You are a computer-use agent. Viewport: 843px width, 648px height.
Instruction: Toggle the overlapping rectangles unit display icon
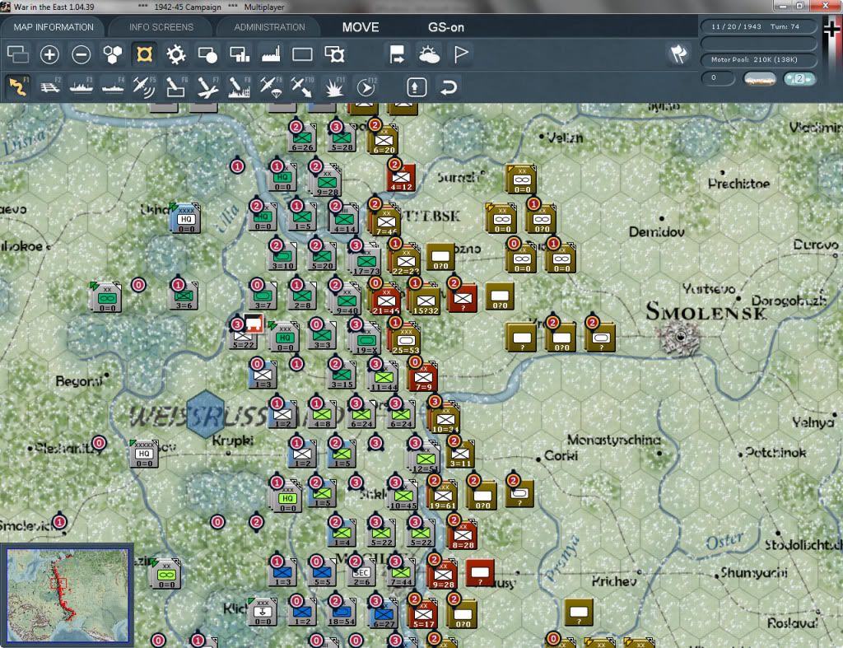pos(18,54)
